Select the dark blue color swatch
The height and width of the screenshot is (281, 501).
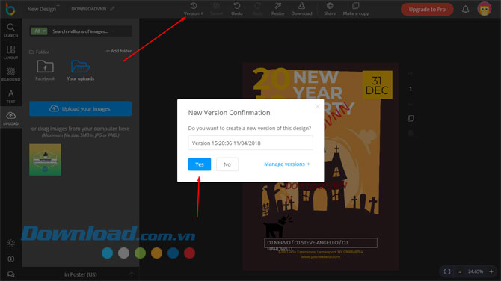(173, 253)
